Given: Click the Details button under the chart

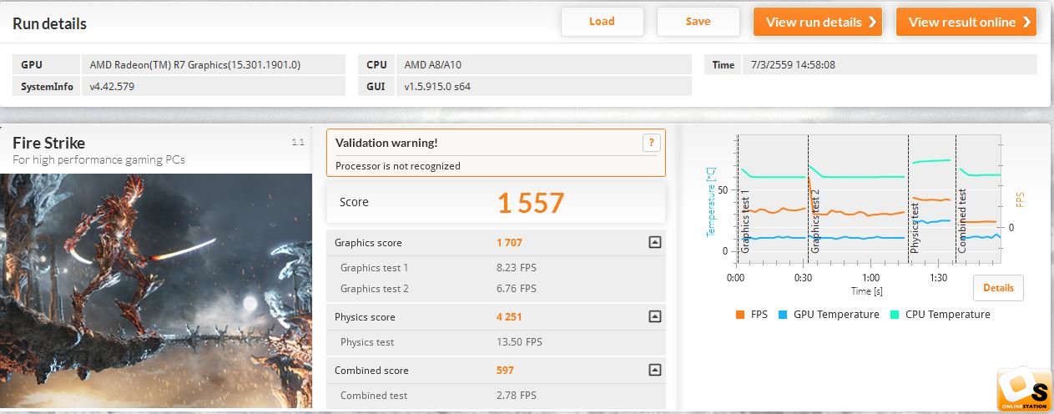Looking at the screenshot, I should tap(998, 288).
